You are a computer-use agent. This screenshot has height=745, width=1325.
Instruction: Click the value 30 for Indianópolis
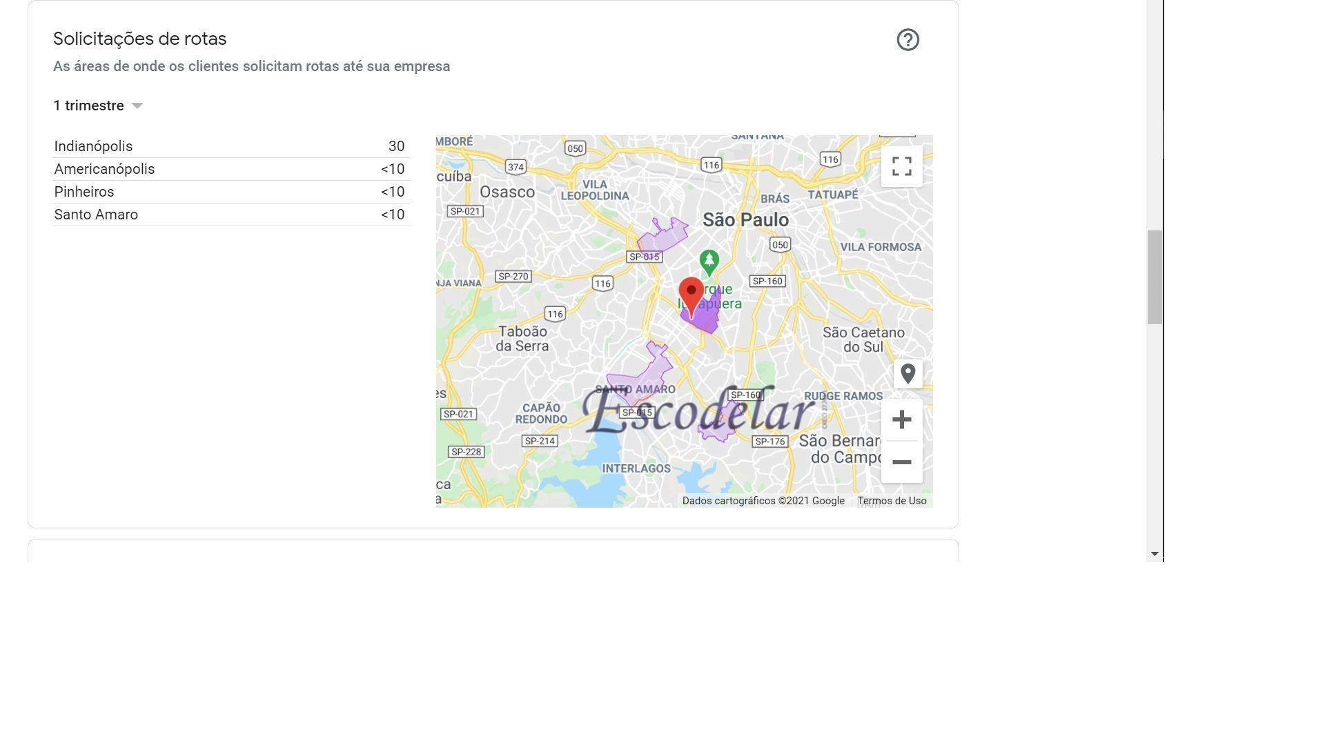click(396, 146)
